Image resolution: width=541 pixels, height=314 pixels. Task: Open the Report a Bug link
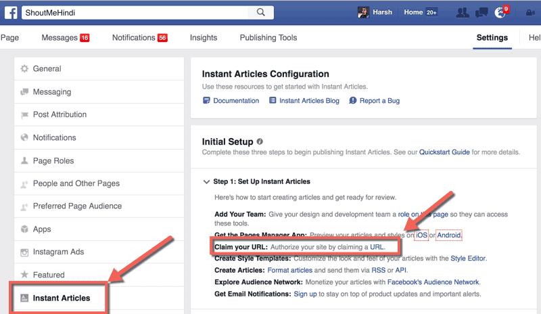pyautogui.click(x=379, y=101)
